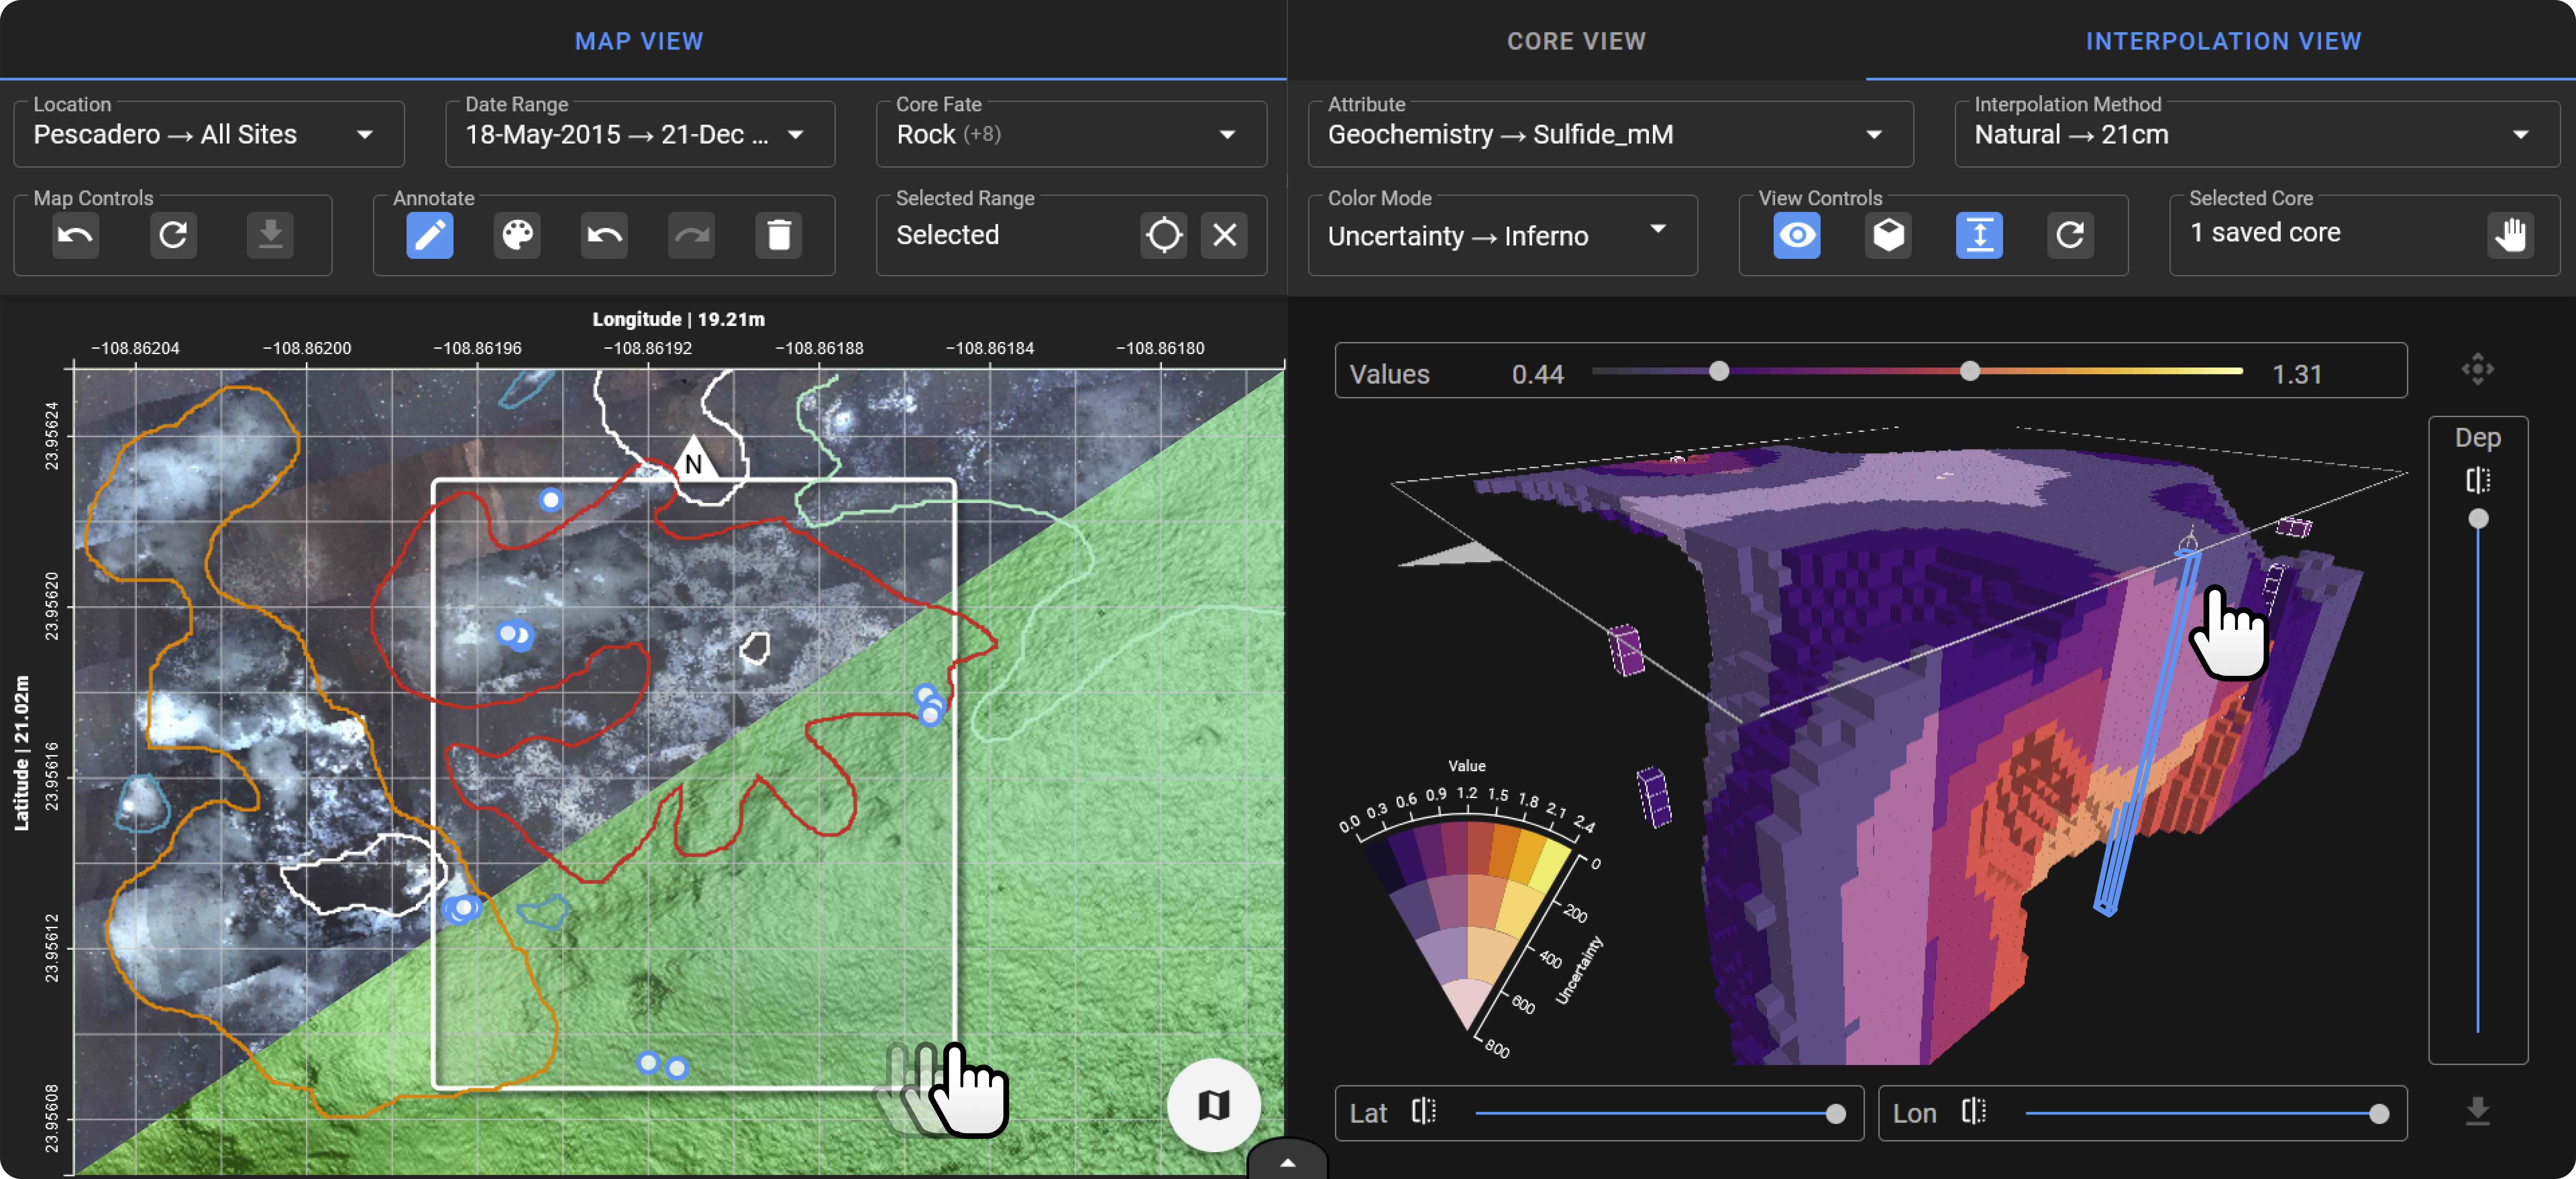Open the Date Range dropdown
The width and height of the screenshot is (2576, 1179).
[640, 134]
